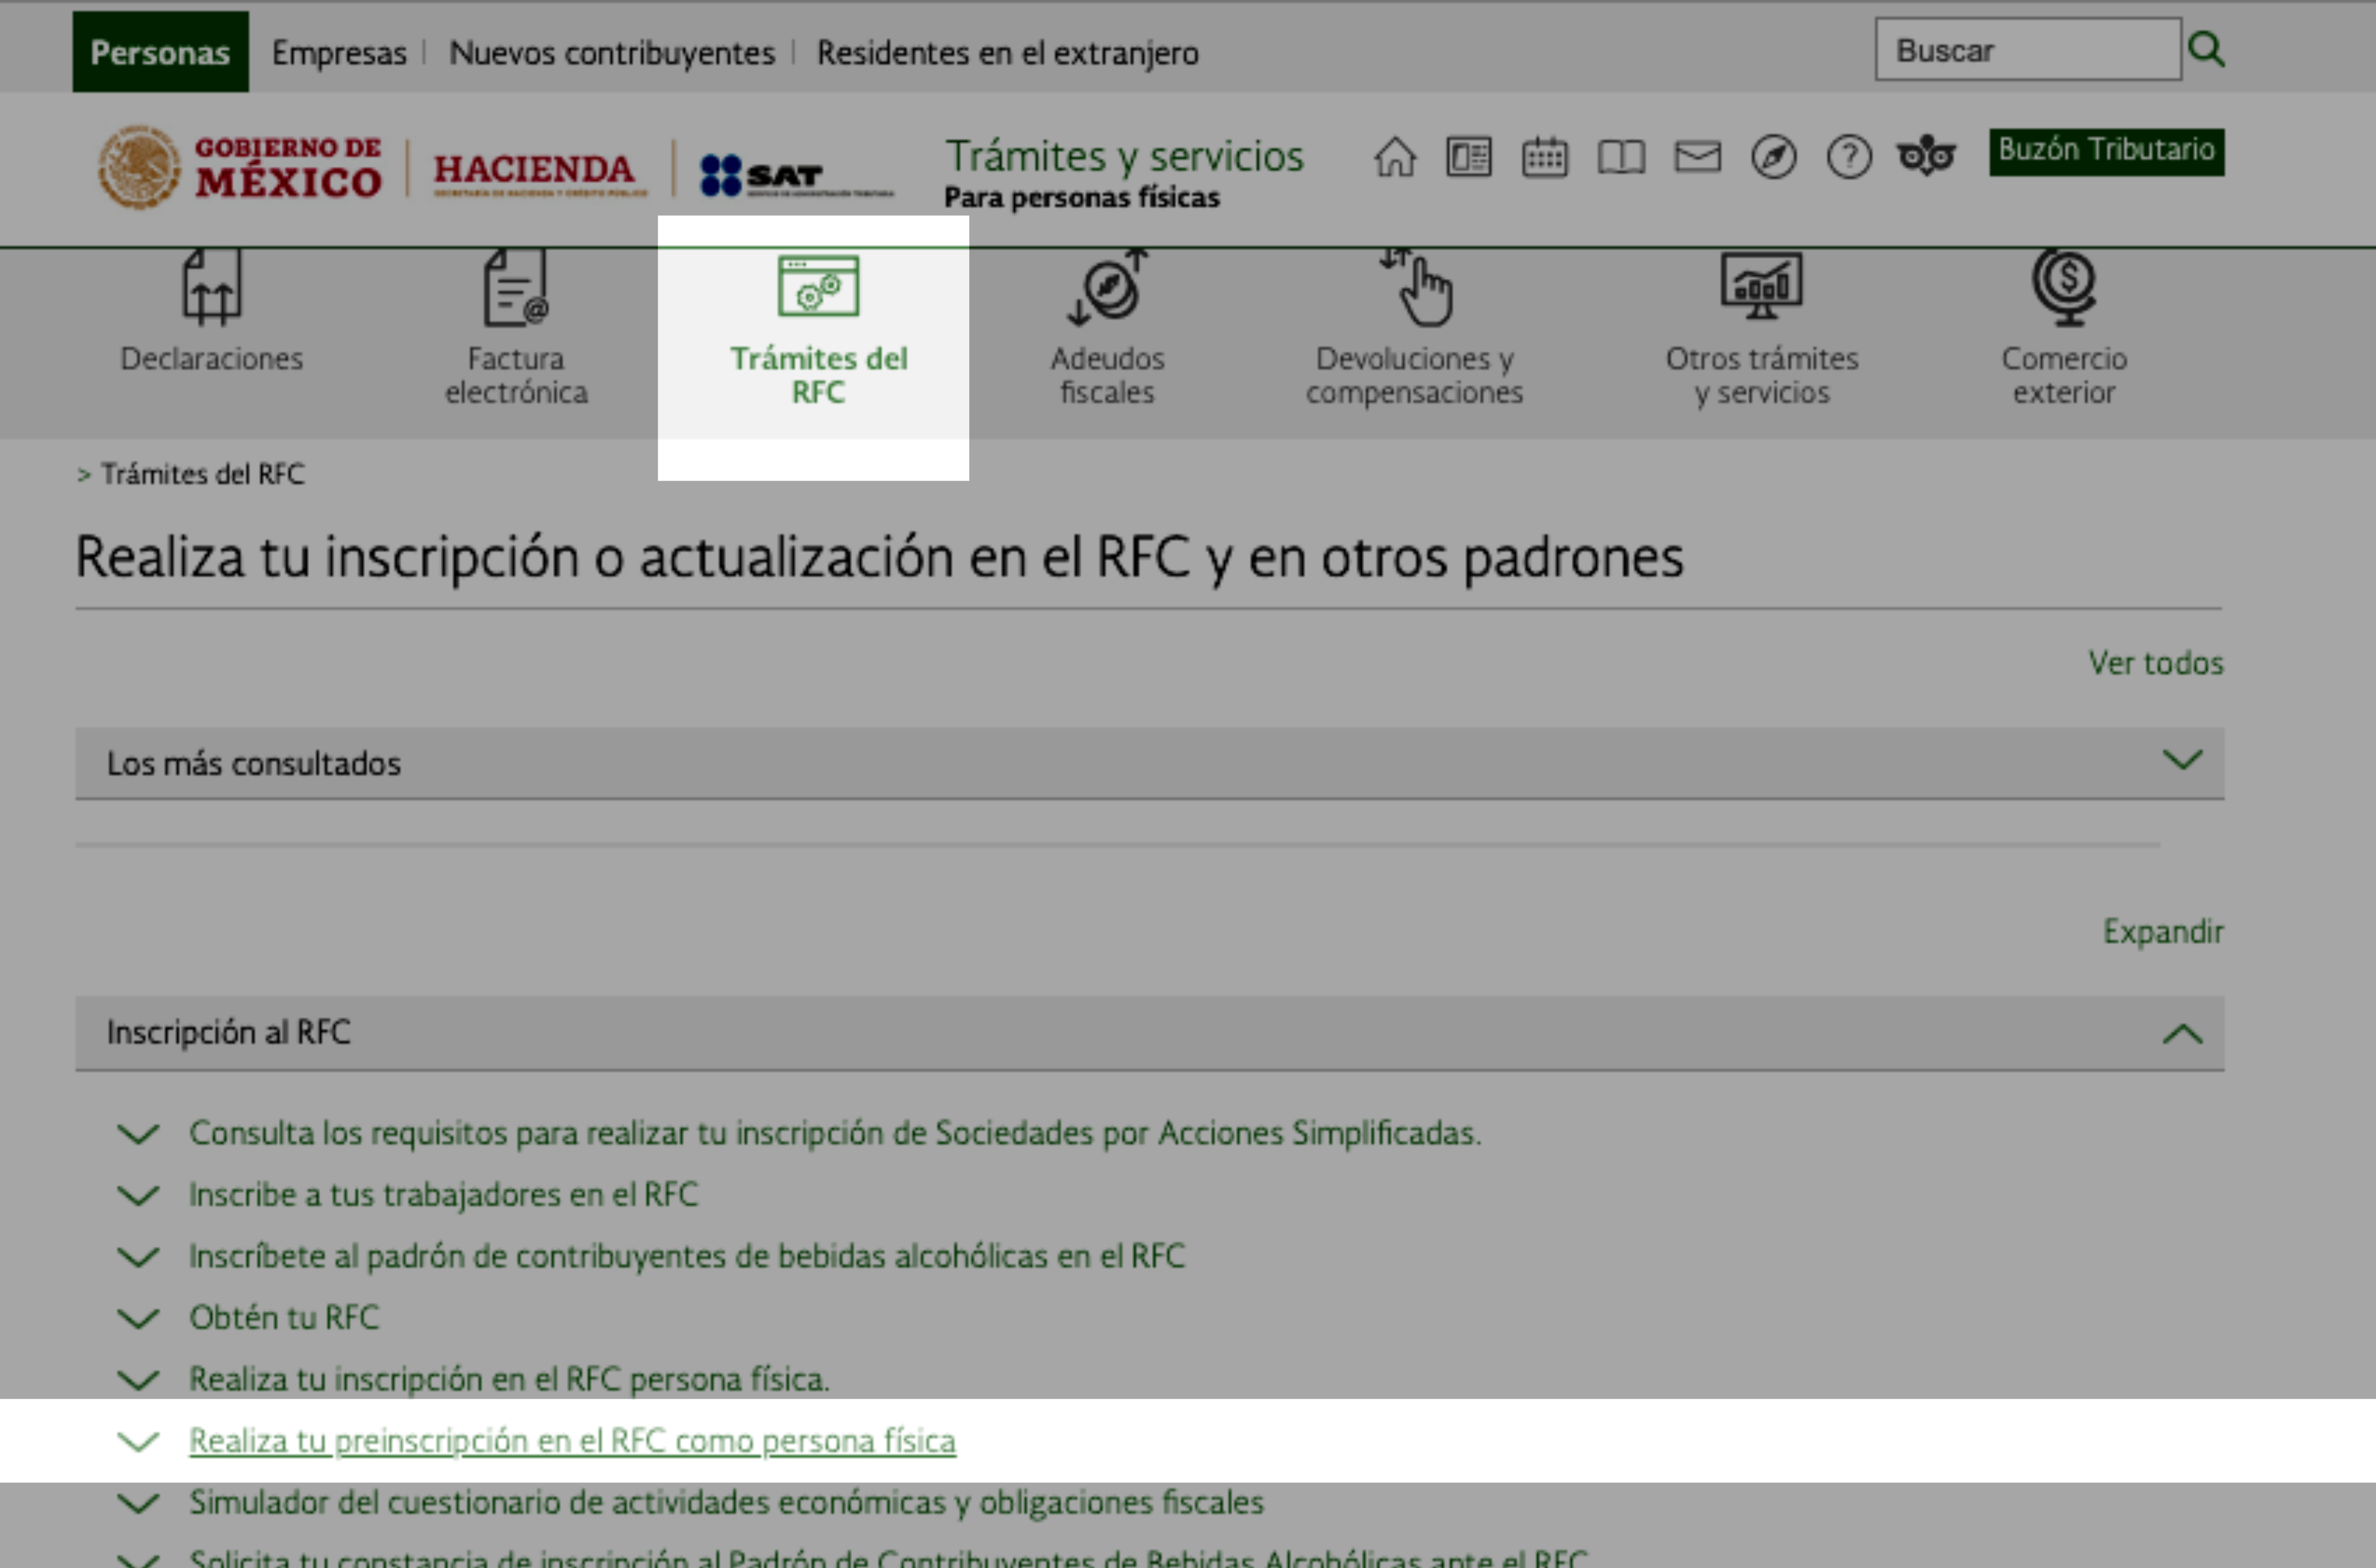Viewport: 2376px width, 1568px height.
Task: Open Adeudos fiscales menu label
Action: point(1107,375)
